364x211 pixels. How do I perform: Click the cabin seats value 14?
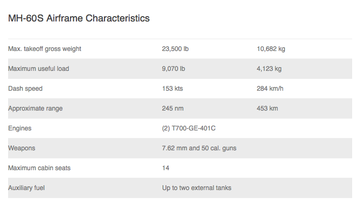pos(165,168)
